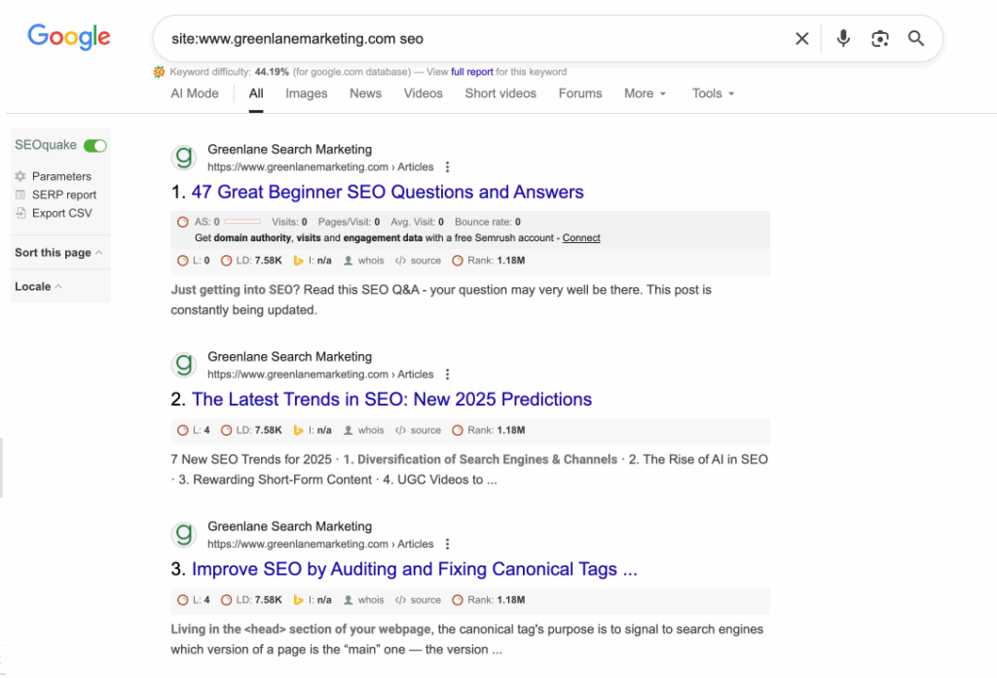The image size is (997, 678).
Task: Open 47 Great Beginner SEO Questions result
Action: click(x=387, y=192)
